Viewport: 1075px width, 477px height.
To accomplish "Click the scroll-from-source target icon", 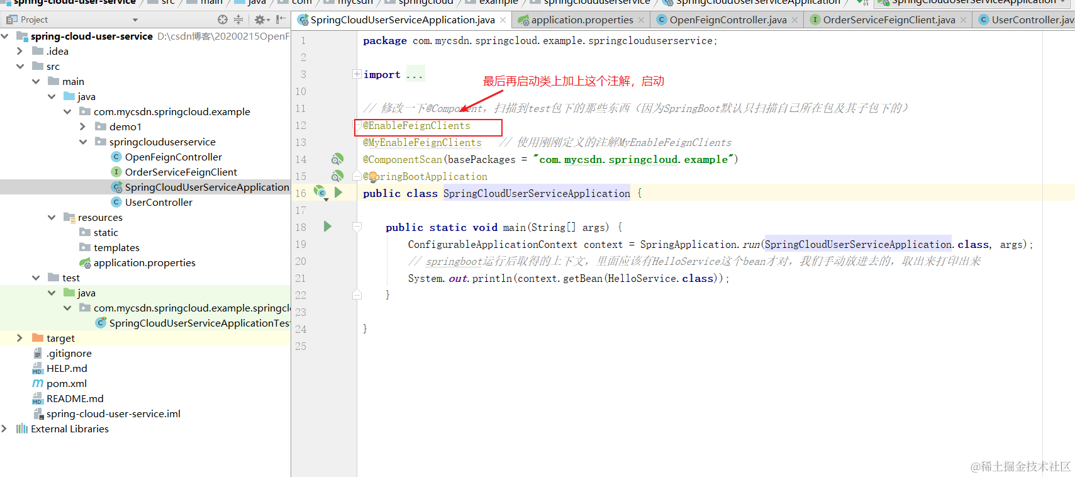I will point(222,20).
